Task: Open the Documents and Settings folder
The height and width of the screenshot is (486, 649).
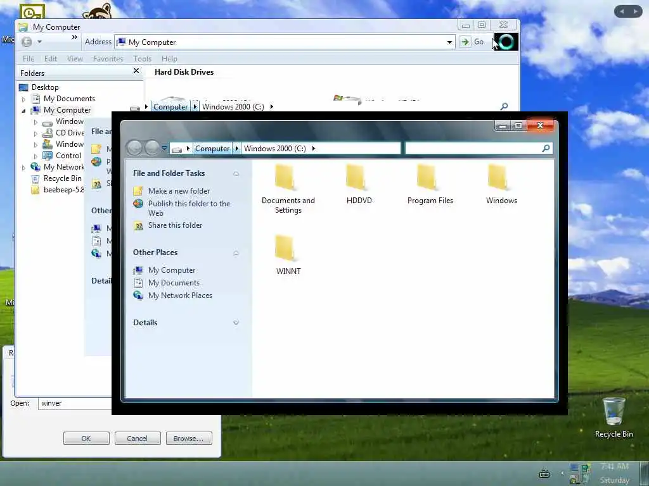Action: 288,189
